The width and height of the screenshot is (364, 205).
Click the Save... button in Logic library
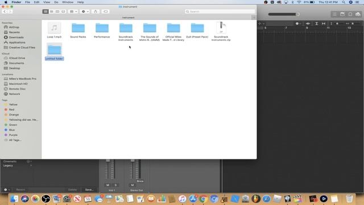(x=89, y=190)
